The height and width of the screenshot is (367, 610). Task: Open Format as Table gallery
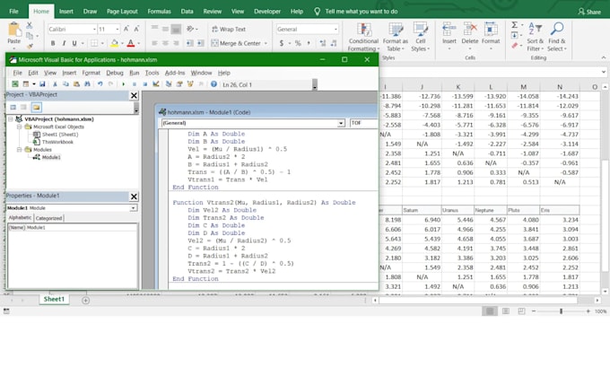tap(396, 37)
